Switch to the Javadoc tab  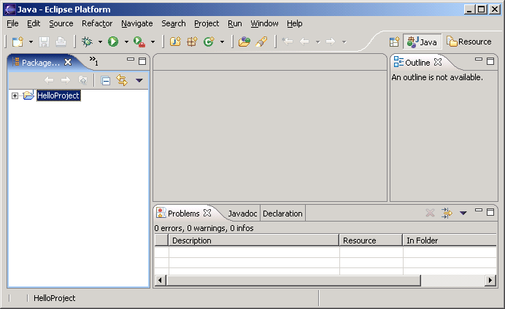click(x=242, y=214)
